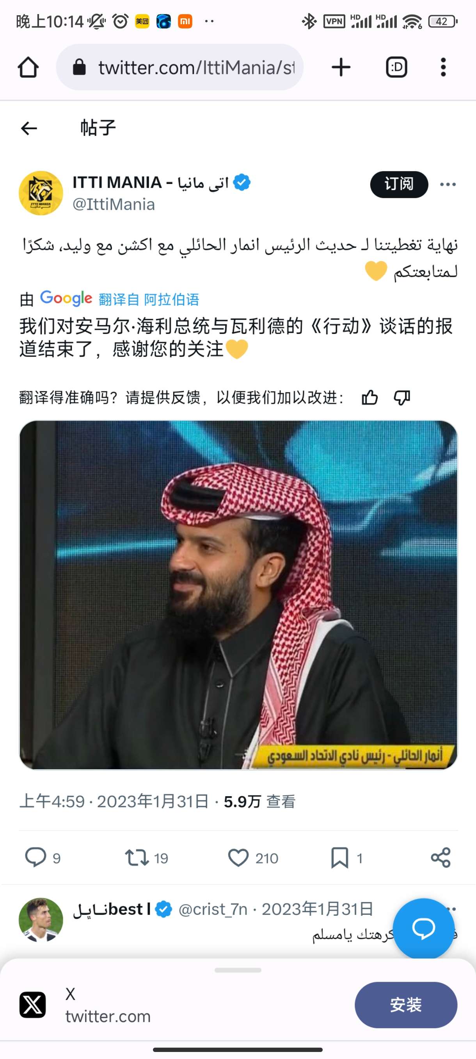Open the tab switcher icon
476x1059 pixels.
396,68
